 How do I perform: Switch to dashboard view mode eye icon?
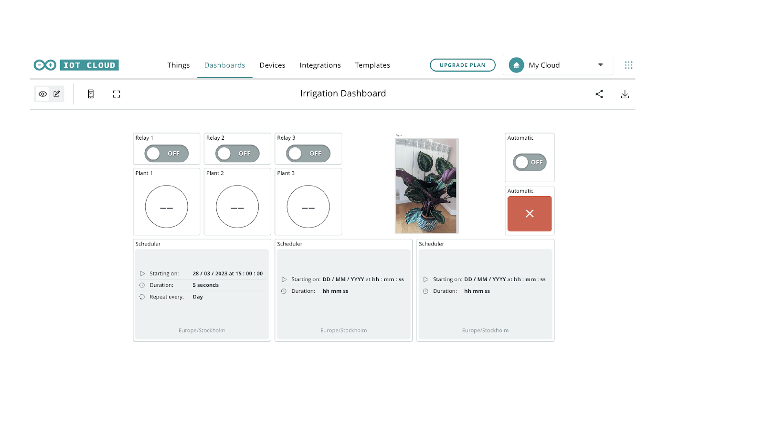click(42, 94)
